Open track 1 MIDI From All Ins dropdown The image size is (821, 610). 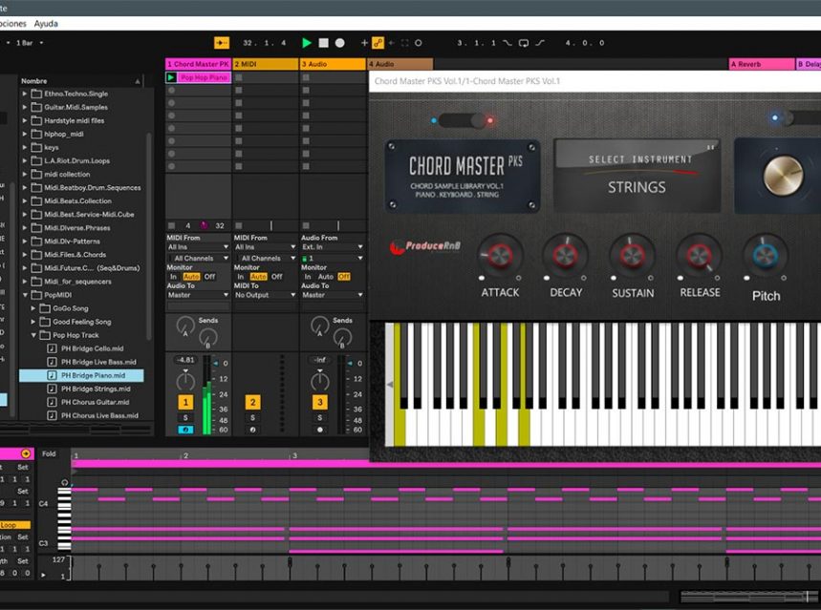pos(198,247)
